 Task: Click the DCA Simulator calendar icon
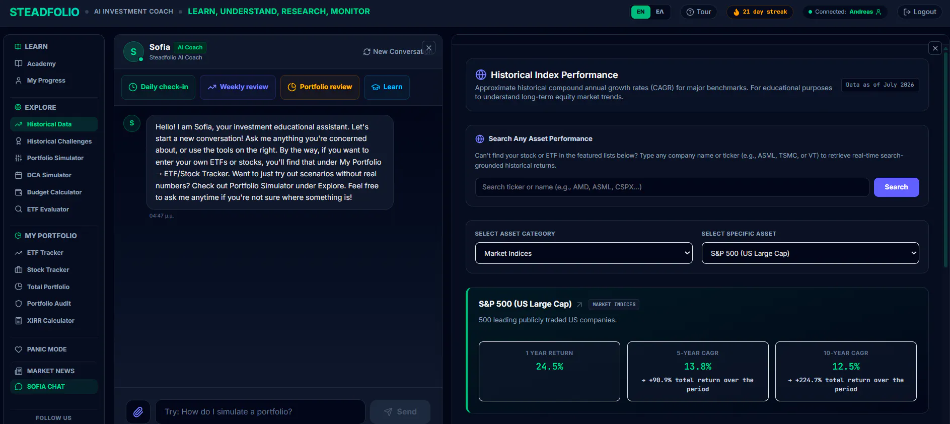click(x=19, y=175)
